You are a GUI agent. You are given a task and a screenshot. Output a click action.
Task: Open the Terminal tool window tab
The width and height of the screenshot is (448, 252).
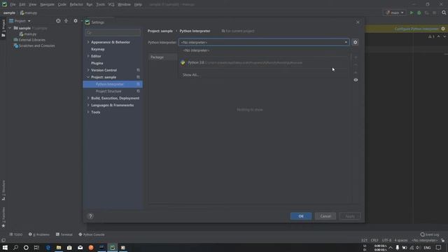(64, 234)
